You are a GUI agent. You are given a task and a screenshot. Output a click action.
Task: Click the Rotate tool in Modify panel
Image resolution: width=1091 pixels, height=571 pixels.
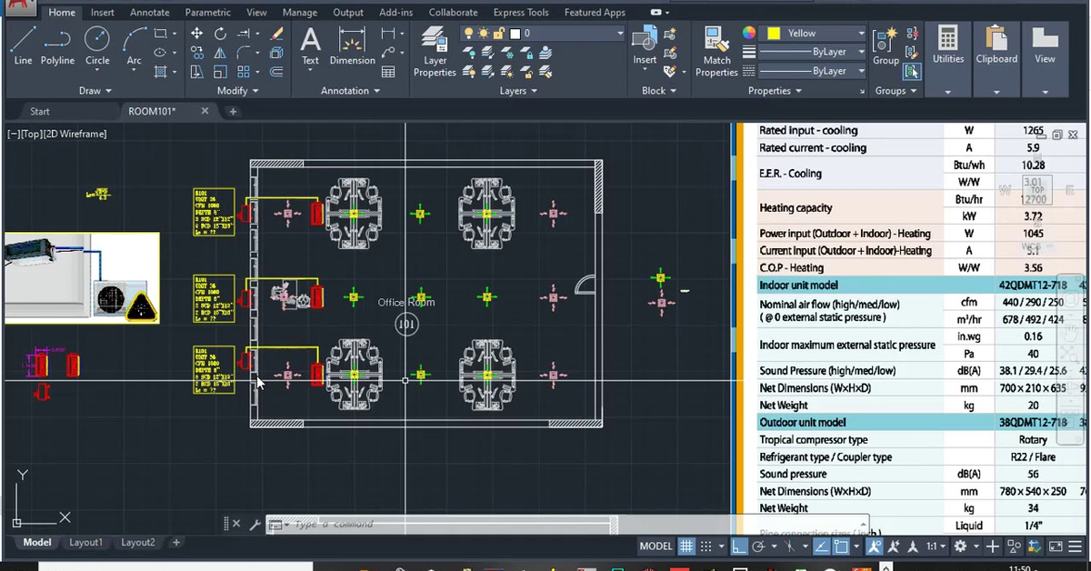tap(220, 33)
